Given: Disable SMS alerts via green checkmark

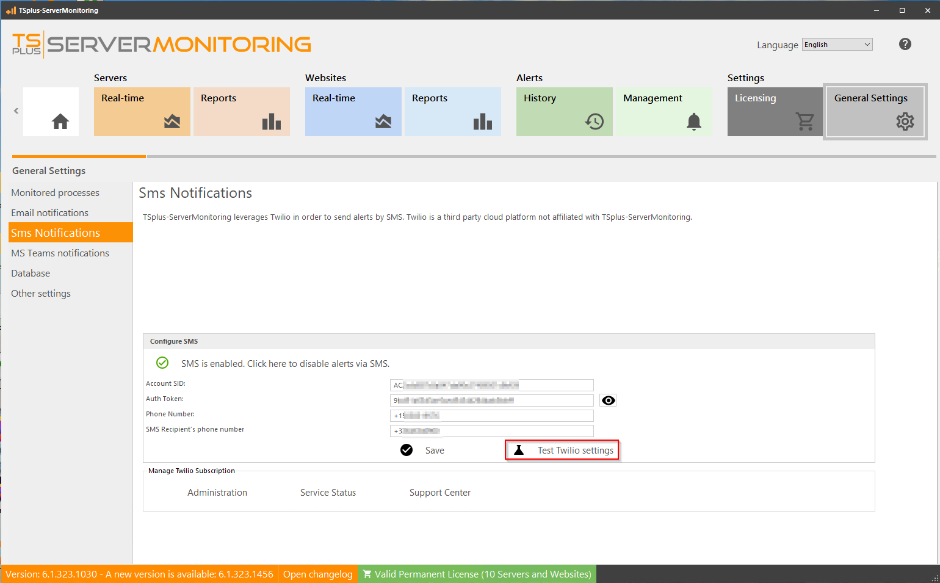Looking at the screenshot, I should [x=162, y=363].
